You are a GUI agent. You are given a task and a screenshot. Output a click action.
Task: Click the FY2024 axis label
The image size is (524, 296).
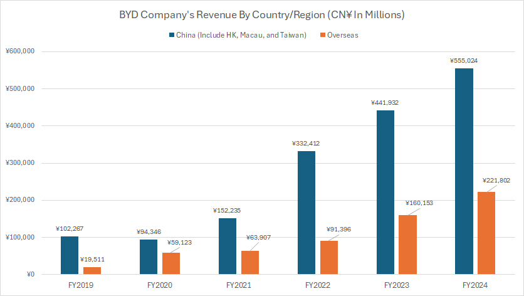click(475, 285)
